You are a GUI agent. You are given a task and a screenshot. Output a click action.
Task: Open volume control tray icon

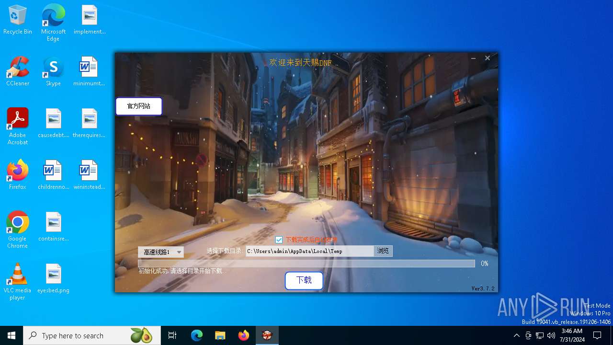click(551, 335)
